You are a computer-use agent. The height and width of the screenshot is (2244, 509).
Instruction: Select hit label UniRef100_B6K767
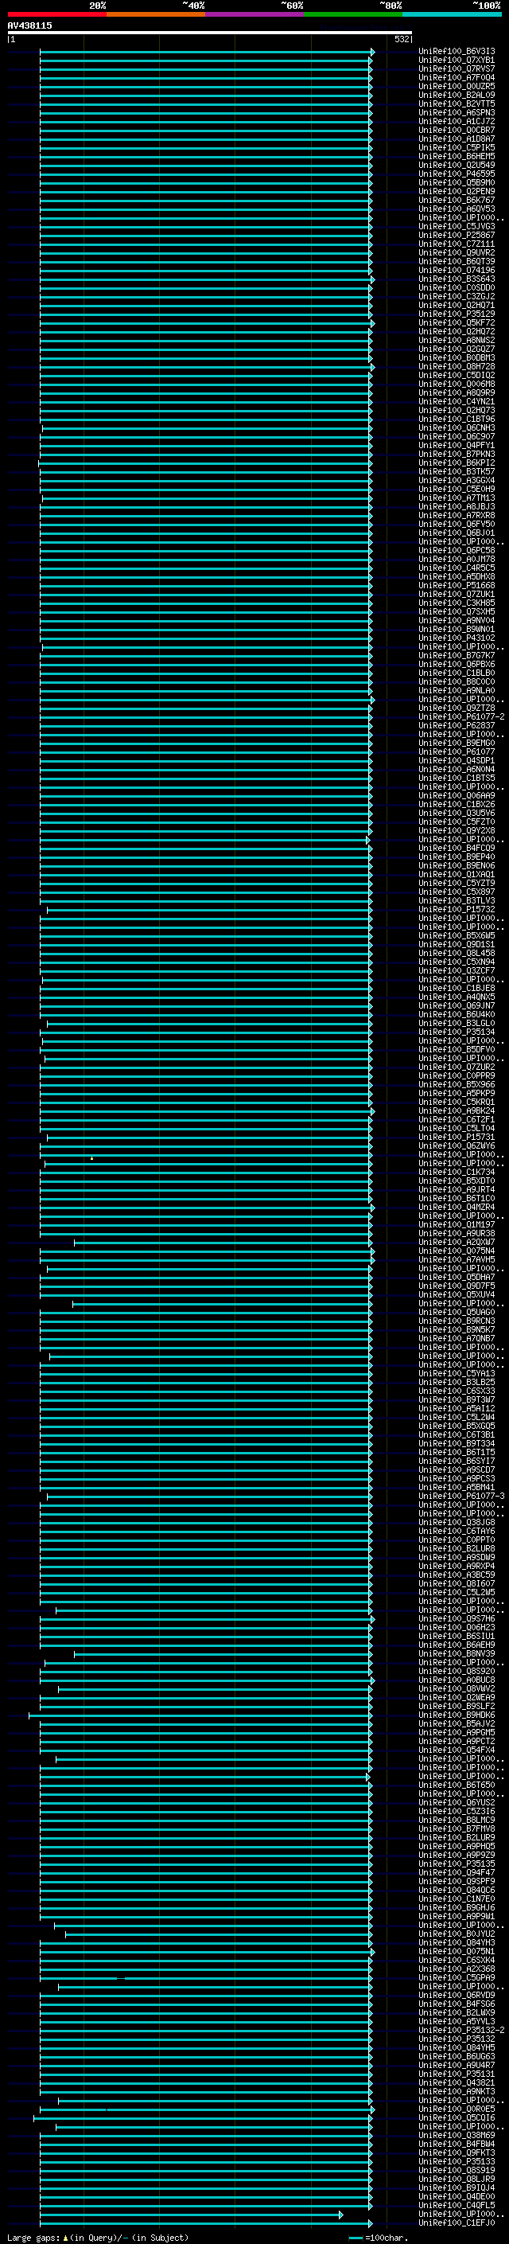(x=457, y=200)
